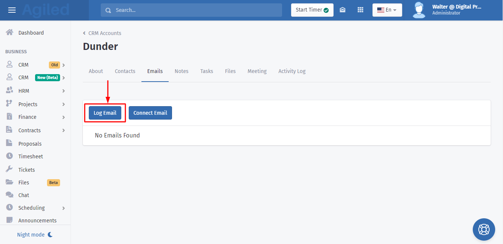Click the Log Email button
The height and width of the screenshot is (244, 503).
tap(105, 113)
